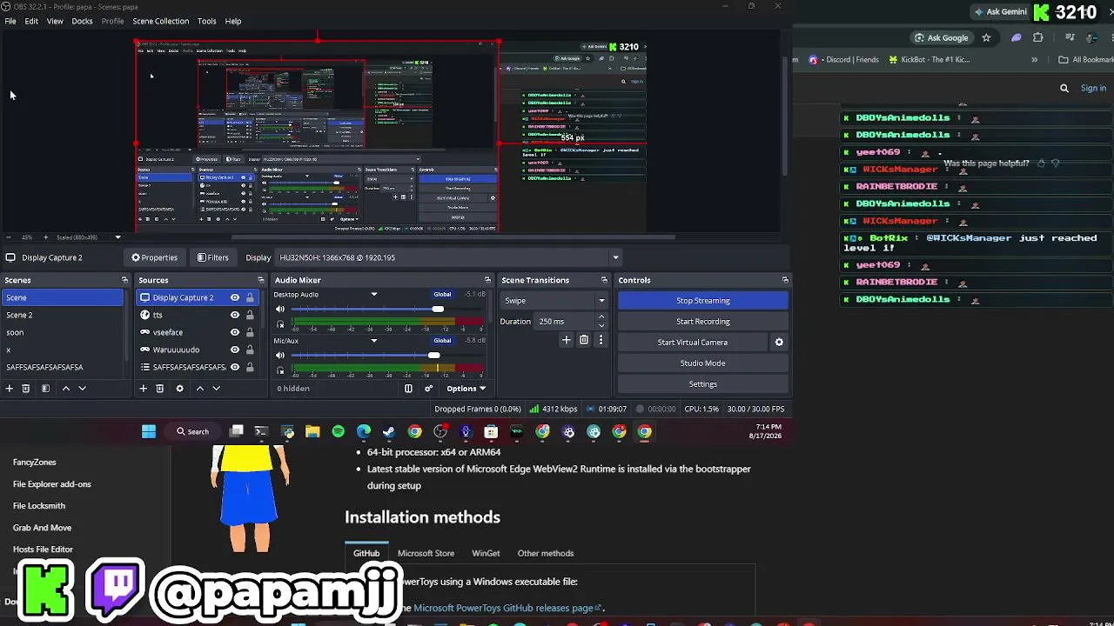
Task: Move the selected scene down
Action: [x=83, y=389]
